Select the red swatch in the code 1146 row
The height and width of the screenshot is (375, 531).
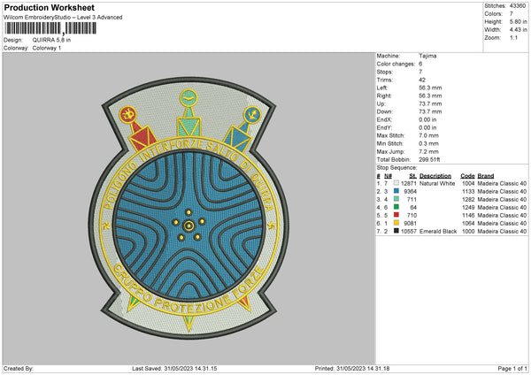pyautogui.click(x=396, y=215)
